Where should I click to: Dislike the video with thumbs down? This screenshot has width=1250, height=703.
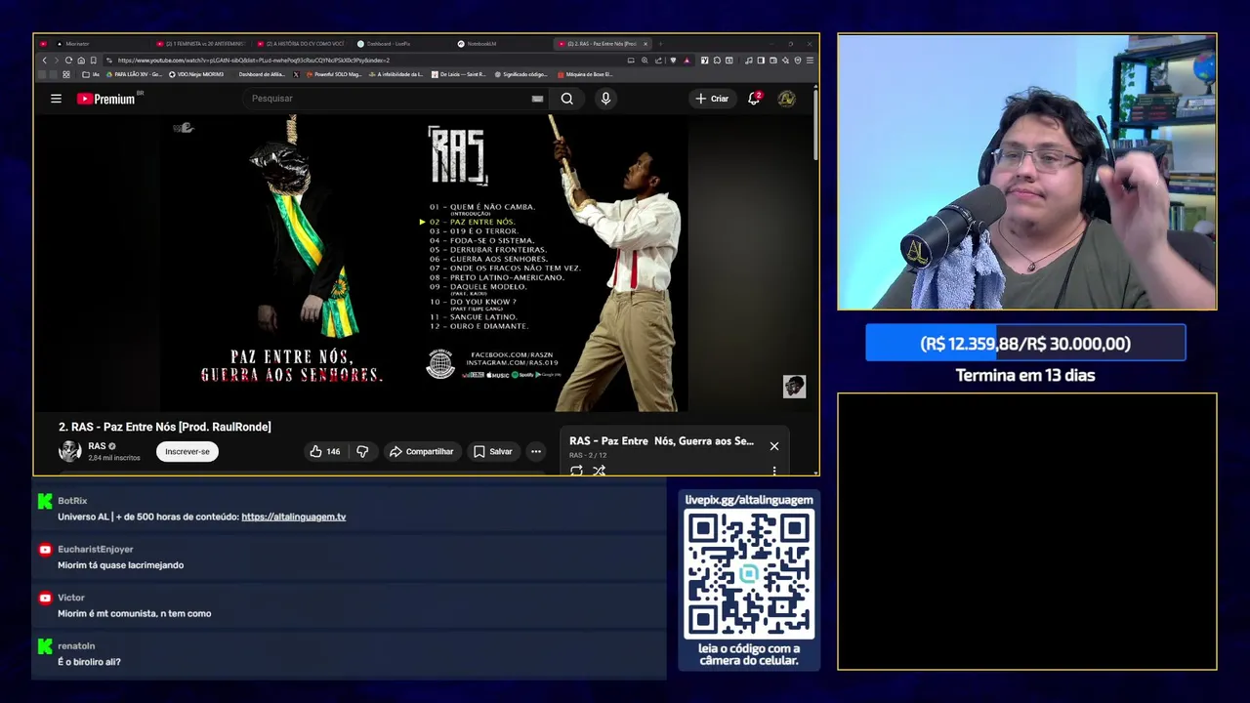point(362,451)
